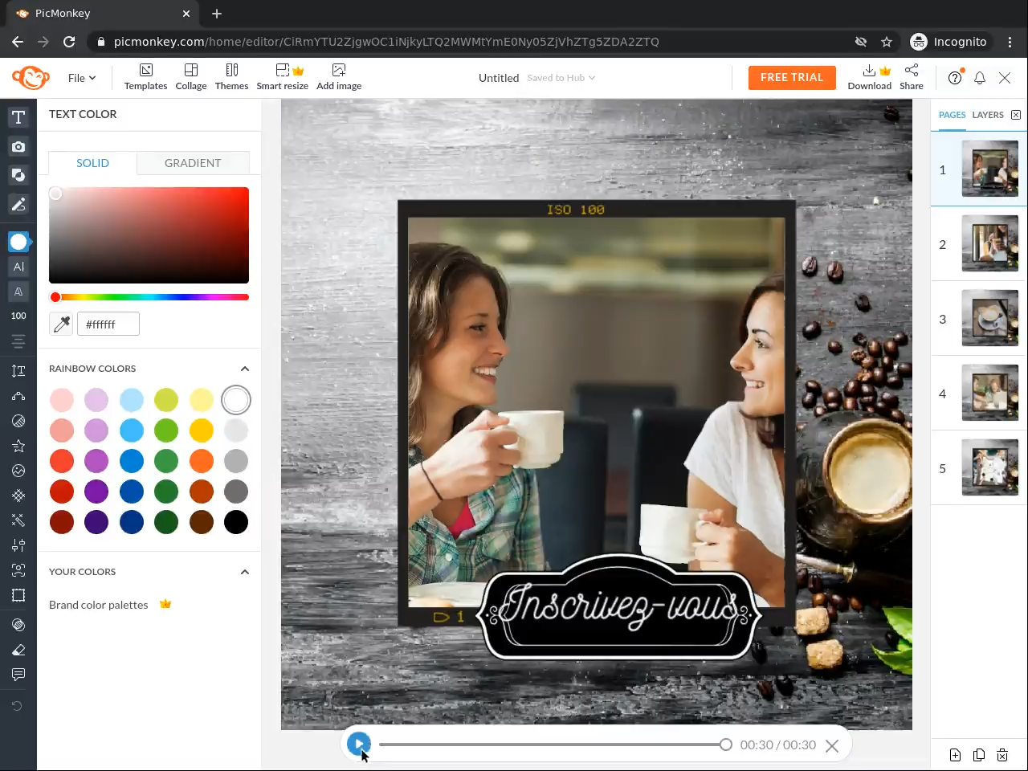This screenshot has height=771, width=1028.
Task: Open the help question mark
Action: pyautogui.click(x=955, y=78)
